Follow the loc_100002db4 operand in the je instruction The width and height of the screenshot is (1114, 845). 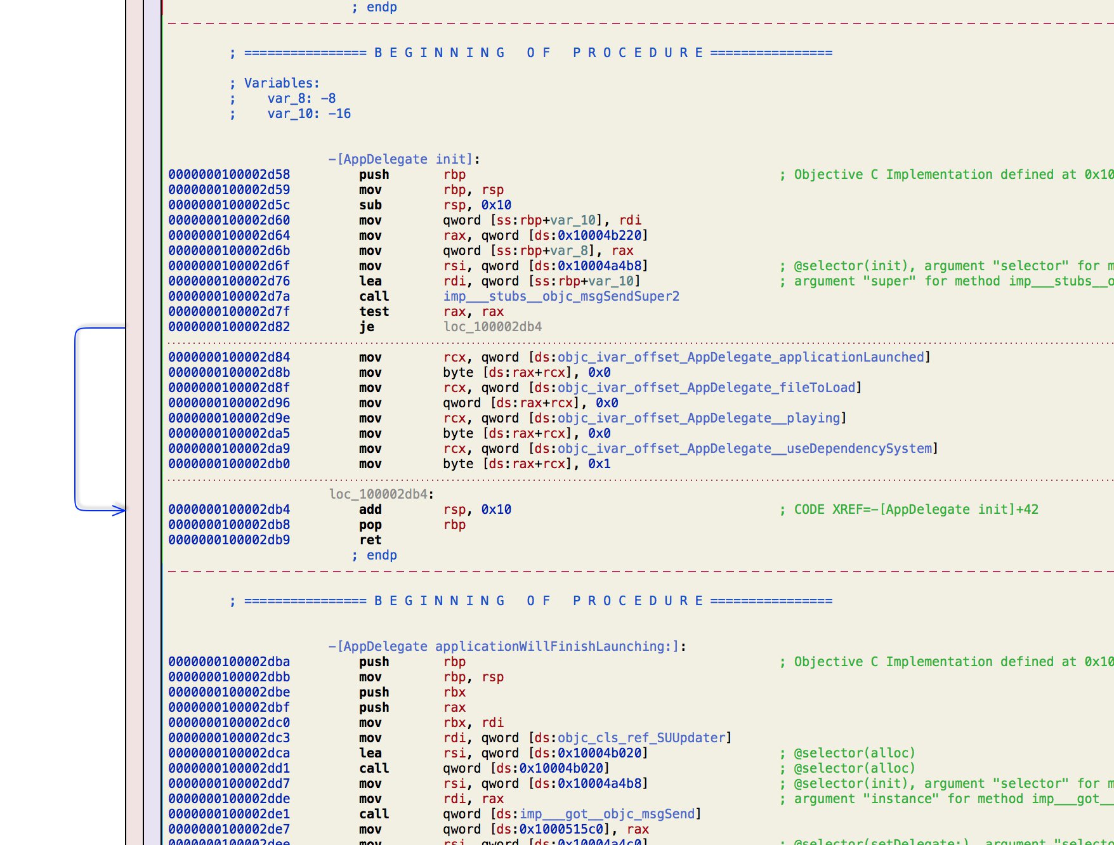coord(492,327)
